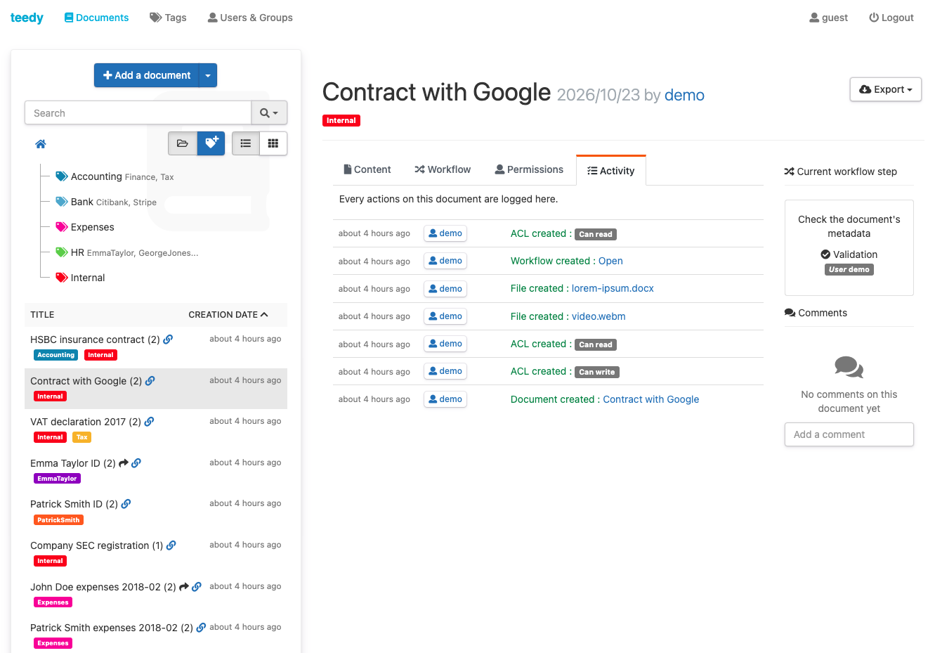Click the Title column header
Screen dimensions: 935x653
[42, 315]
